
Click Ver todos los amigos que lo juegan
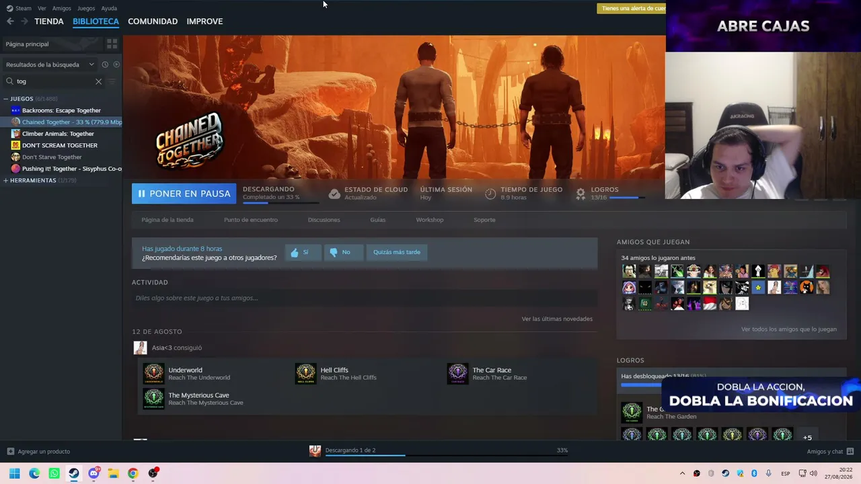pos(789,329)
